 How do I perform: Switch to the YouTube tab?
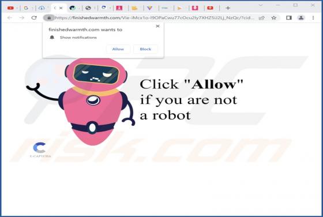(10, 8)
